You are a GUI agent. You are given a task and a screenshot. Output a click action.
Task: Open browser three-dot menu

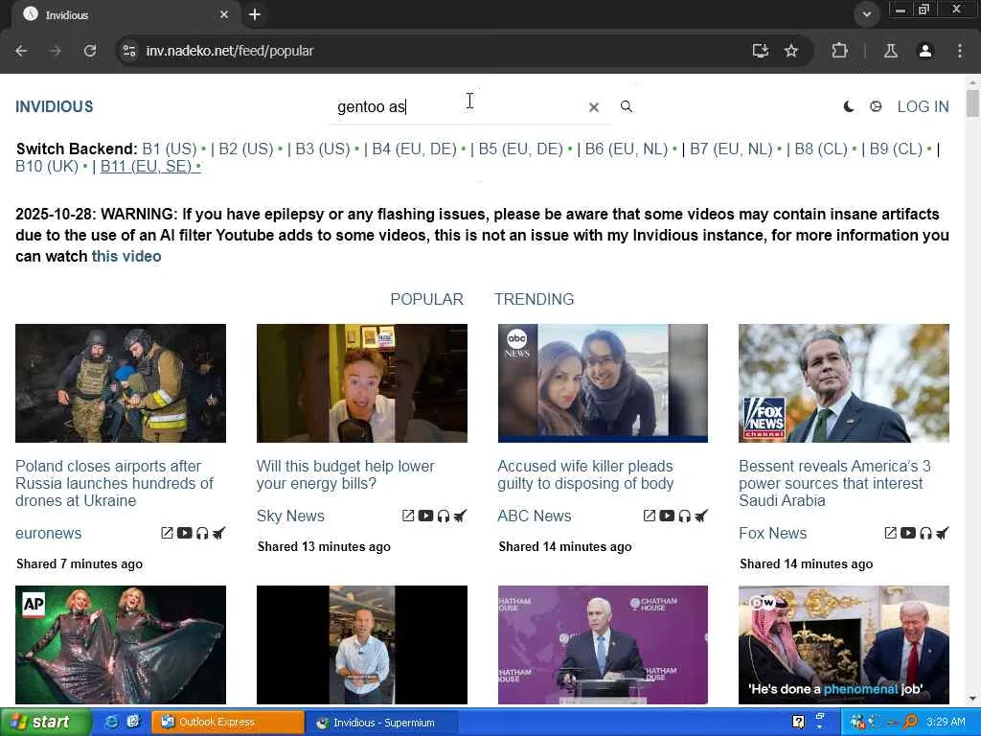tap(960, 51)
